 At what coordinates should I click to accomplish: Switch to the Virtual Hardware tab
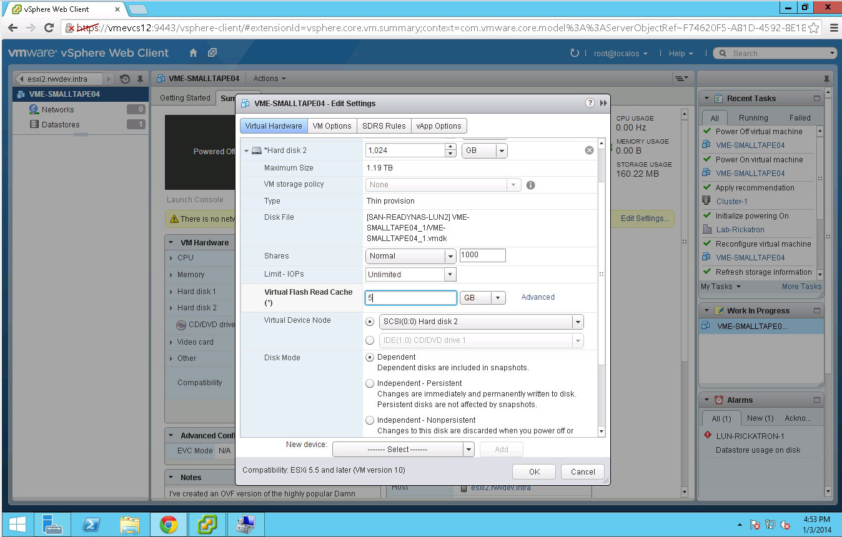pos(274,126)
